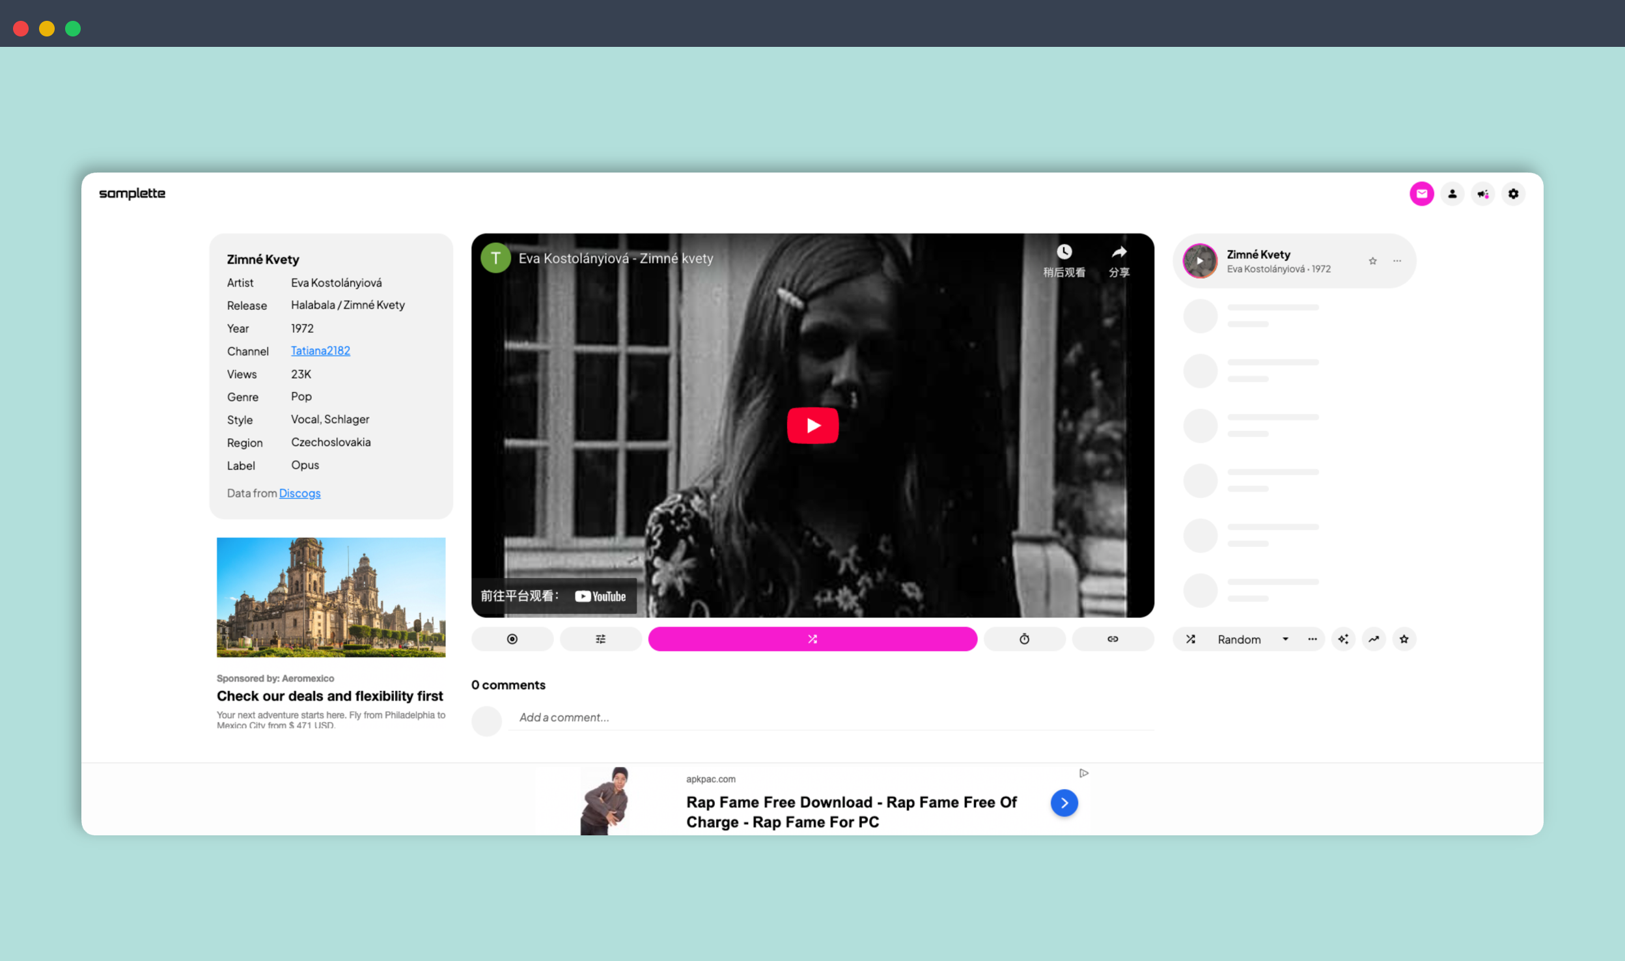Image resolution: width=1625 pixels, height=961 pixels.
Task: Open the user profile icon
Action: (x=1452, y=193)
